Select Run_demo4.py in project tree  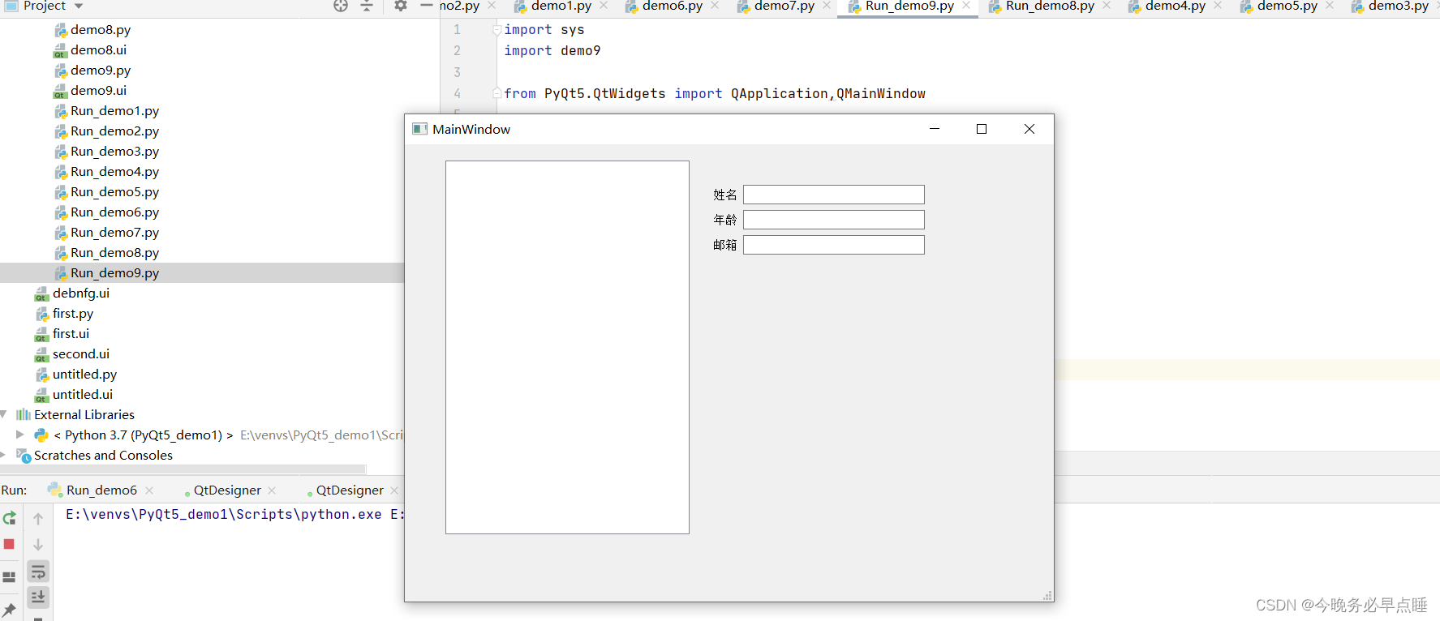pyautogui.click(x=114, y=172)
